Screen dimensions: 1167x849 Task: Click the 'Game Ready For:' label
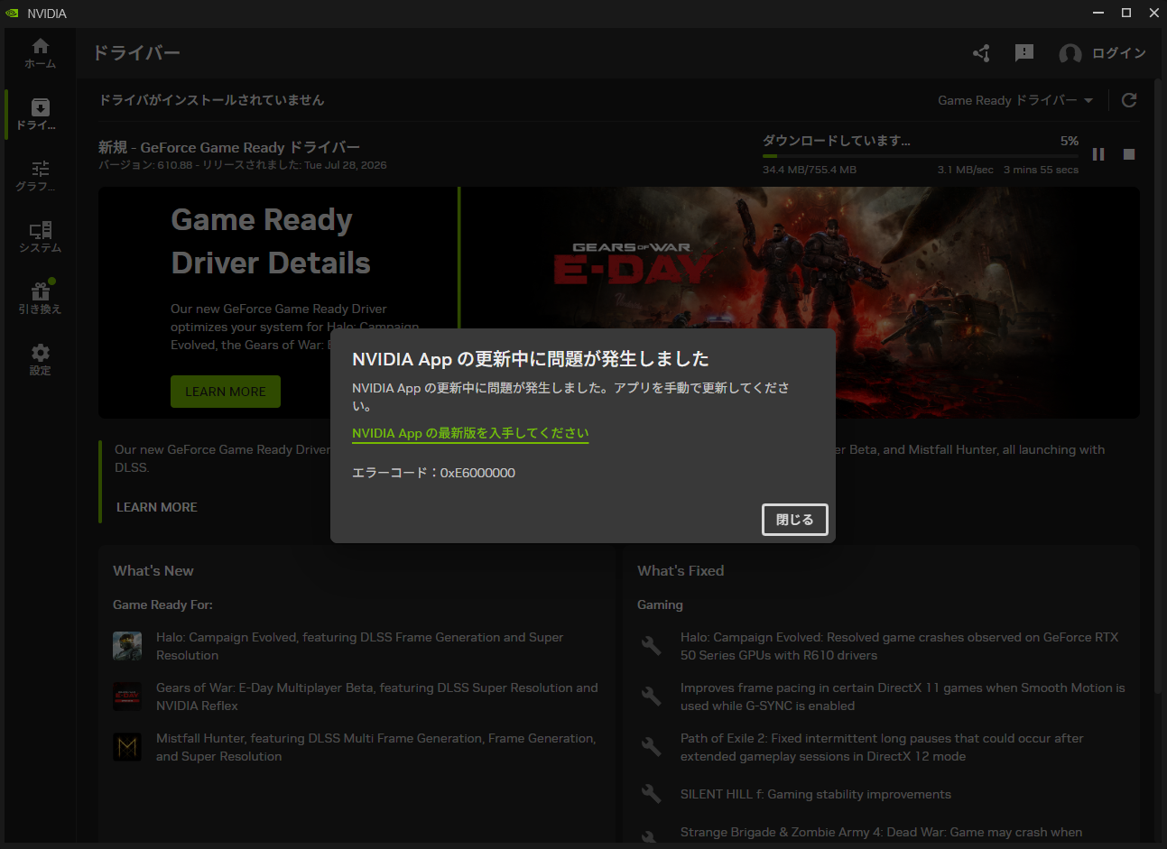[162, 604]
